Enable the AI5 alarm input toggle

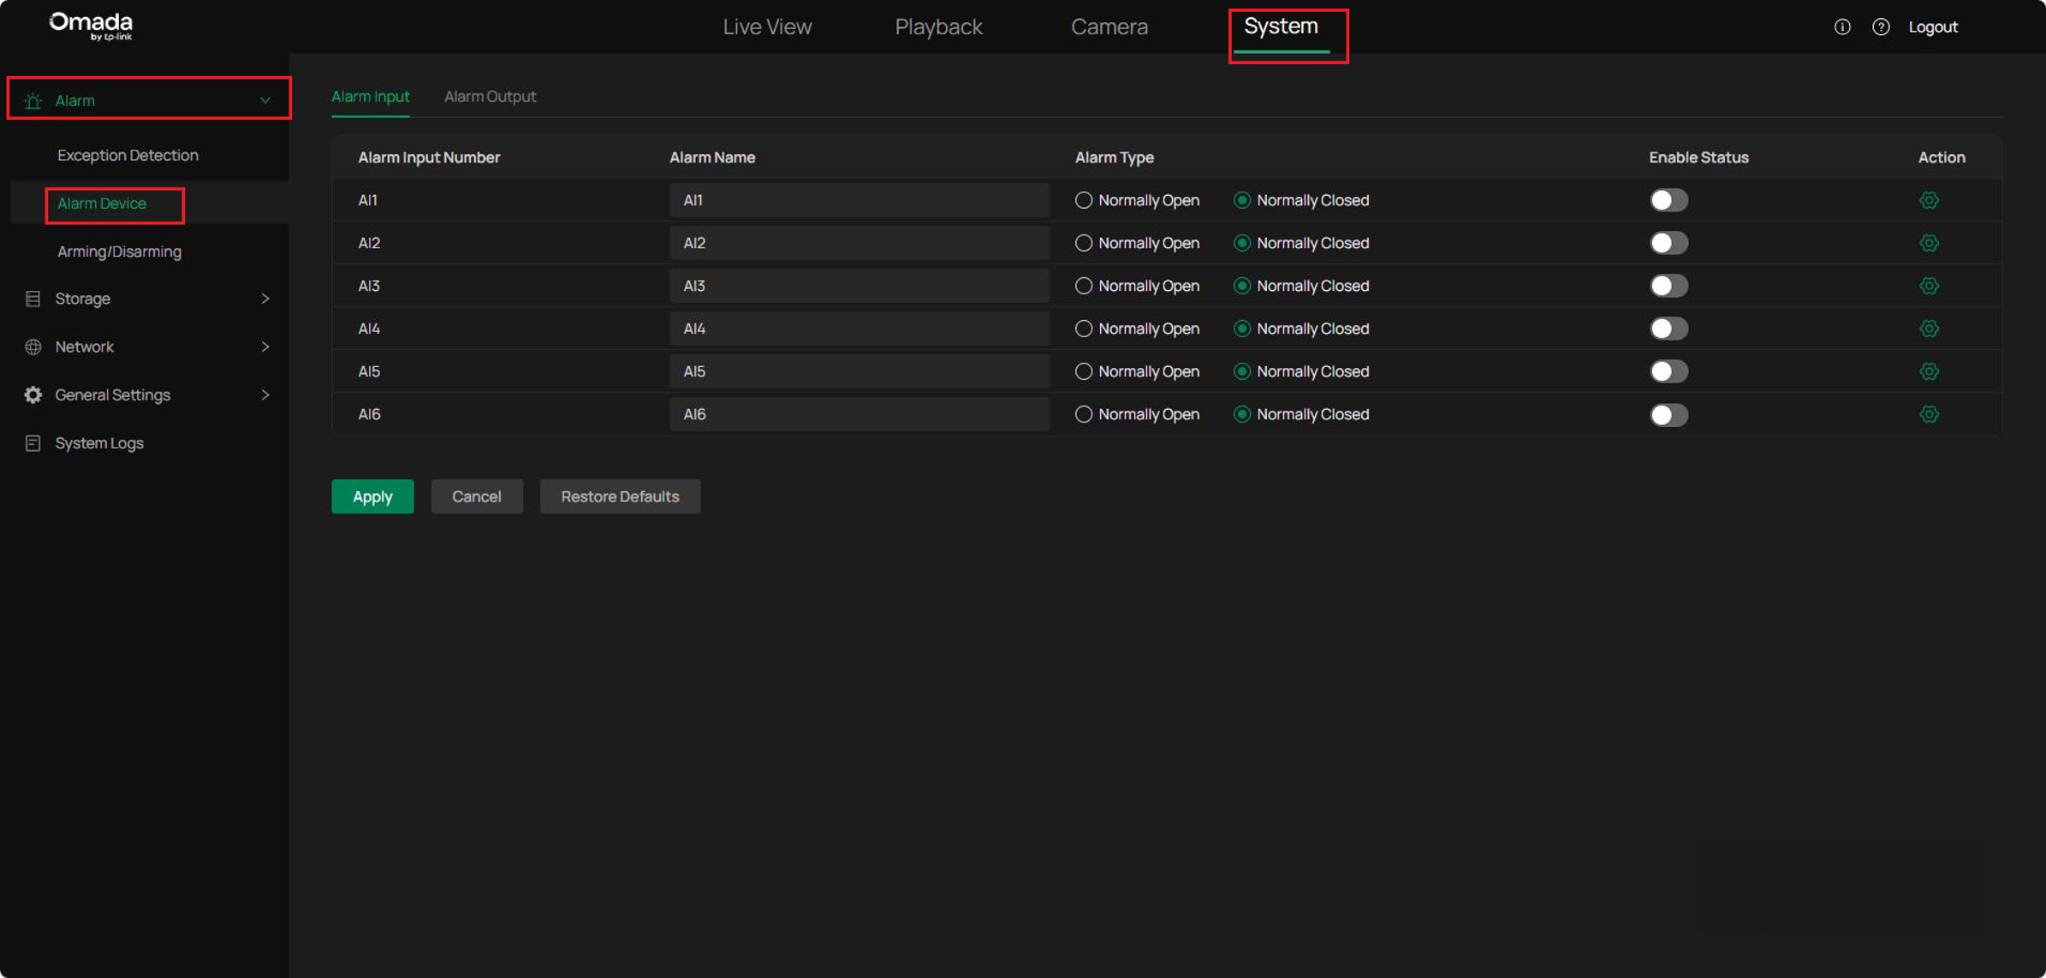coord(1668,371)
